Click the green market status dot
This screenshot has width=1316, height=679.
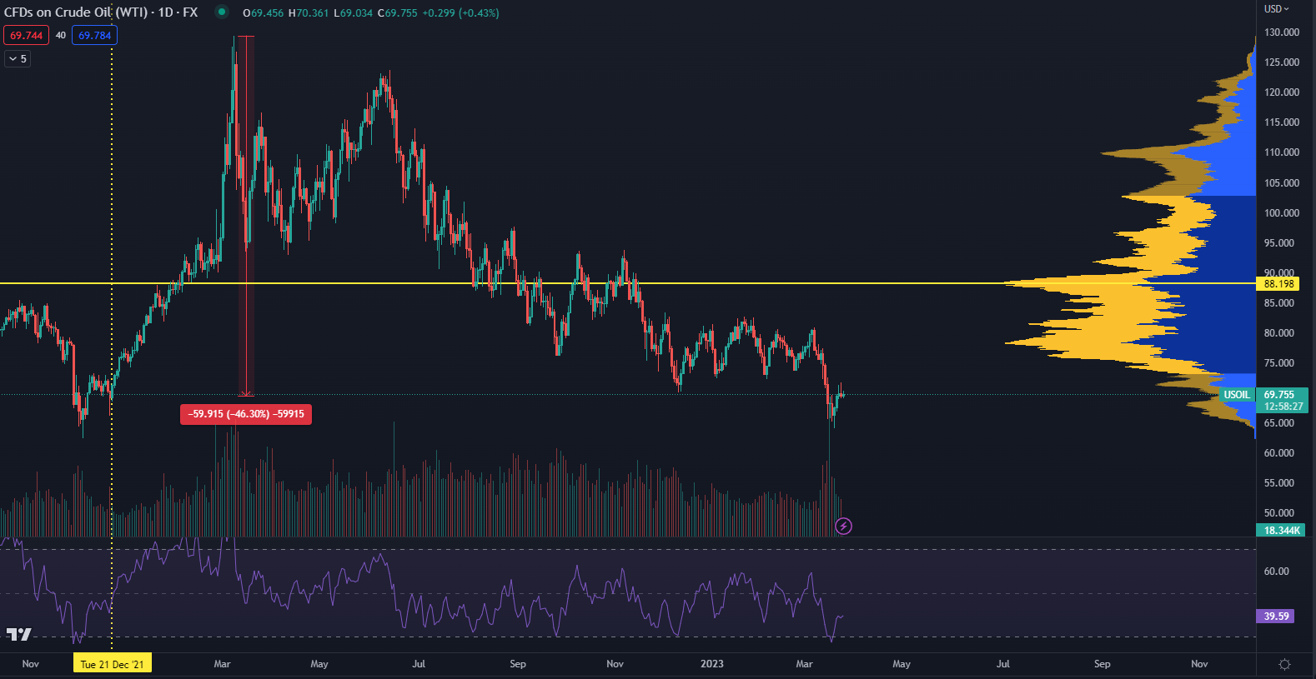(221, 12)
